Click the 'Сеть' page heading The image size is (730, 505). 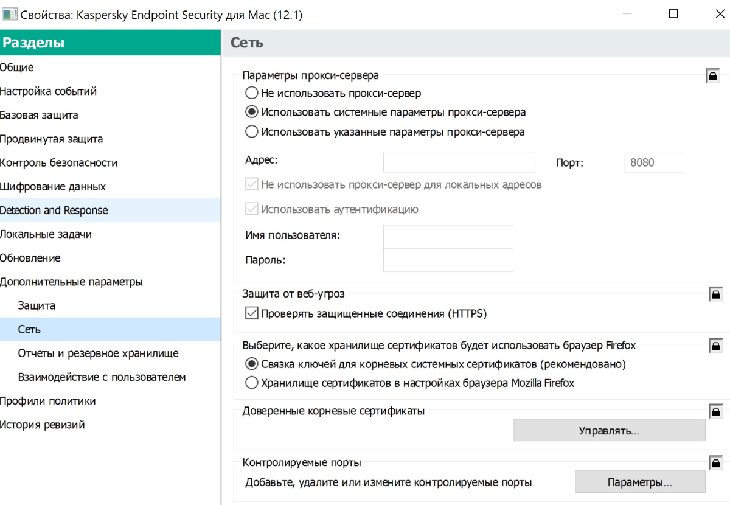[247, 43]
